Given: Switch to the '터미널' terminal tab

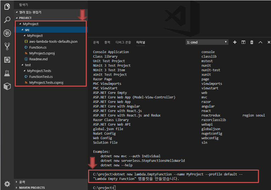Looking at the screenshot, I should tap(141, 42).
